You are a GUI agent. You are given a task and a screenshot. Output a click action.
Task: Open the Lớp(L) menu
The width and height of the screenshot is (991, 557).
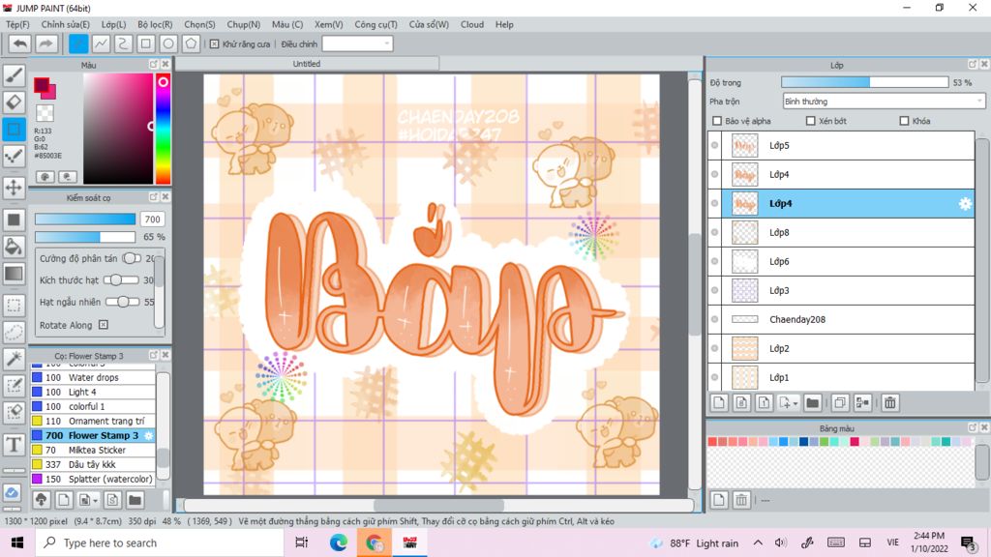click(x=114, y=24)
